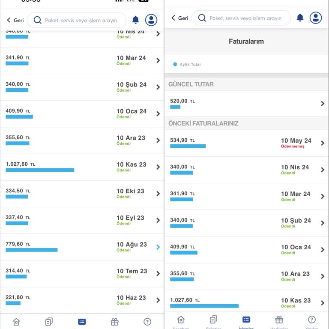This screenshot has height=329, width=329.
Task: Open notifications bell in left screen
Action: tap(135, 20)
